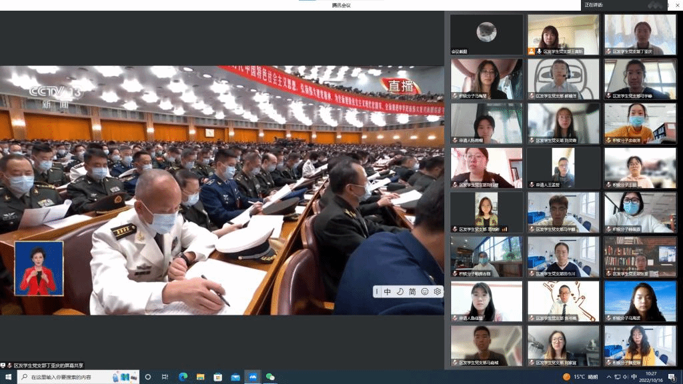Expand the hidden system tray icons
This screenshot has width=683, height=384.
point(610,377)
